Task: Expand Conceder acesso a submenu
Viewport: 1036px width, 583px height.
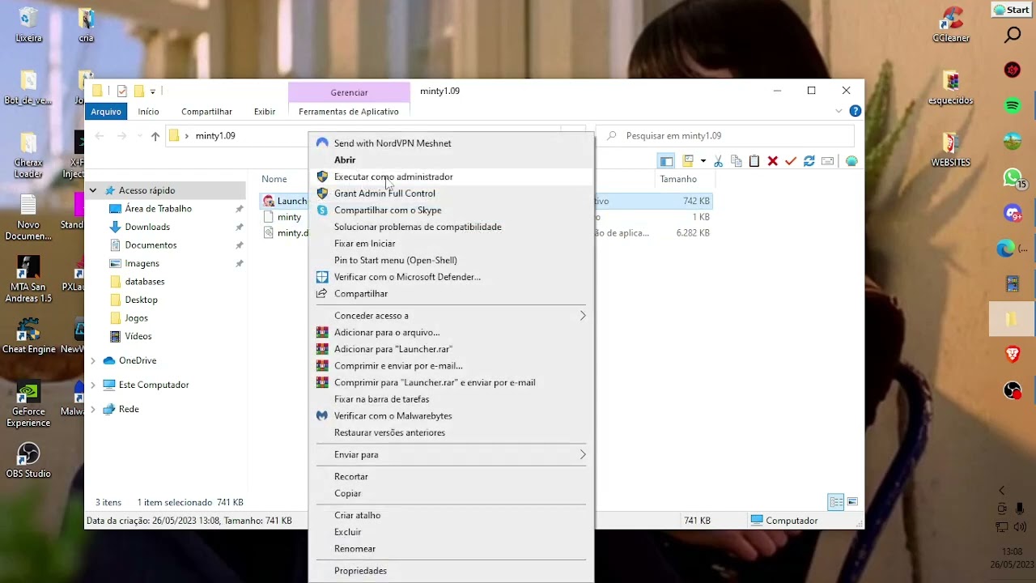Action: [x=451, y=316]
